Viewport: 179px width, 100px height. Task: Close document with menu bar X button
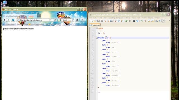click(169, 18)
